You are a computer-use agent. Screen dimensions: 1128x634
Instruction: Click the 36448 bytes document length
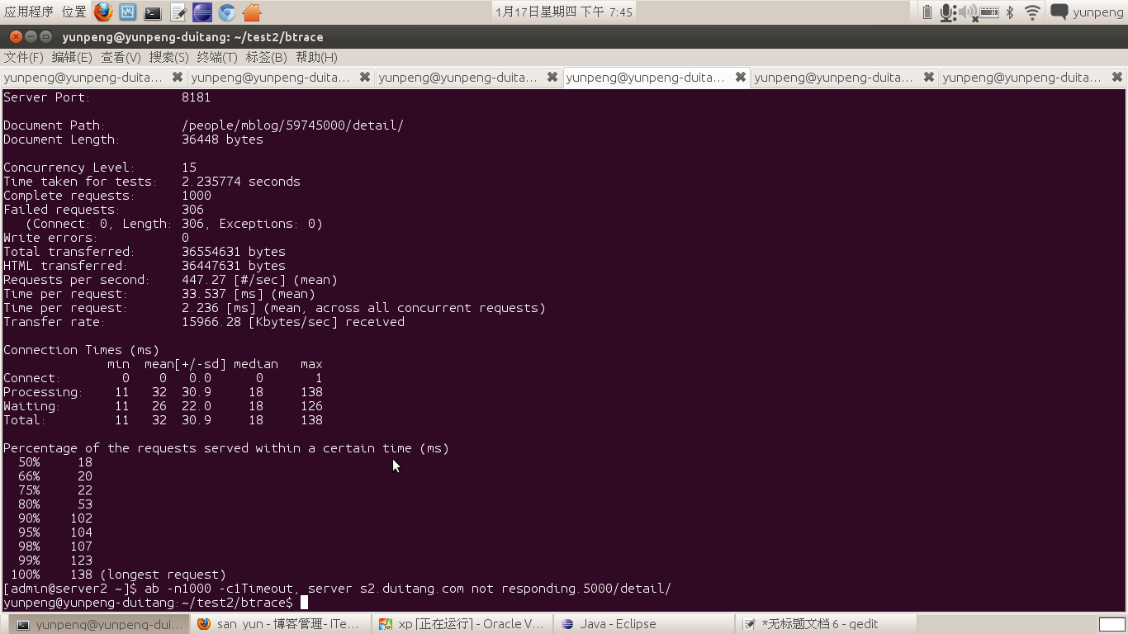(x=222, y=140)
